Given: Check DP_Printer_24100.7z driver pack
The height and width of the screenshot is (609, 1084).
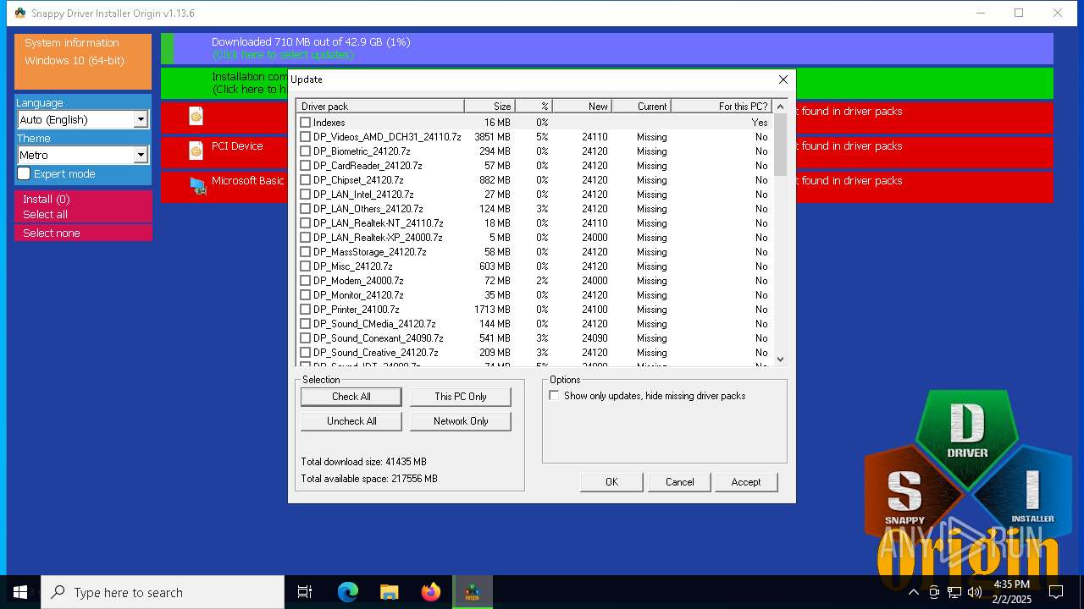Looking at the screenshot, I should [x=306, y=310].
